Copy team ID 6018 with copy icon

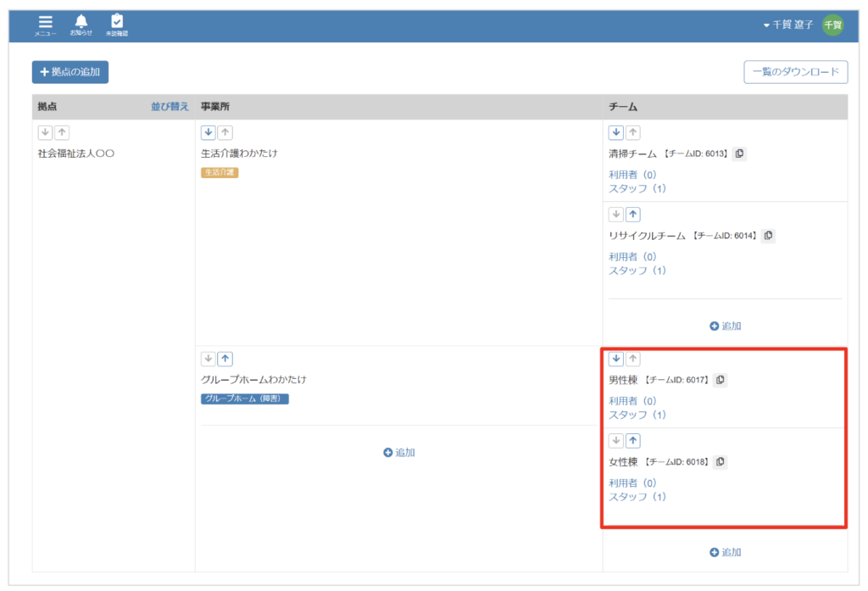pyautogui.click(x=721, y=461)
